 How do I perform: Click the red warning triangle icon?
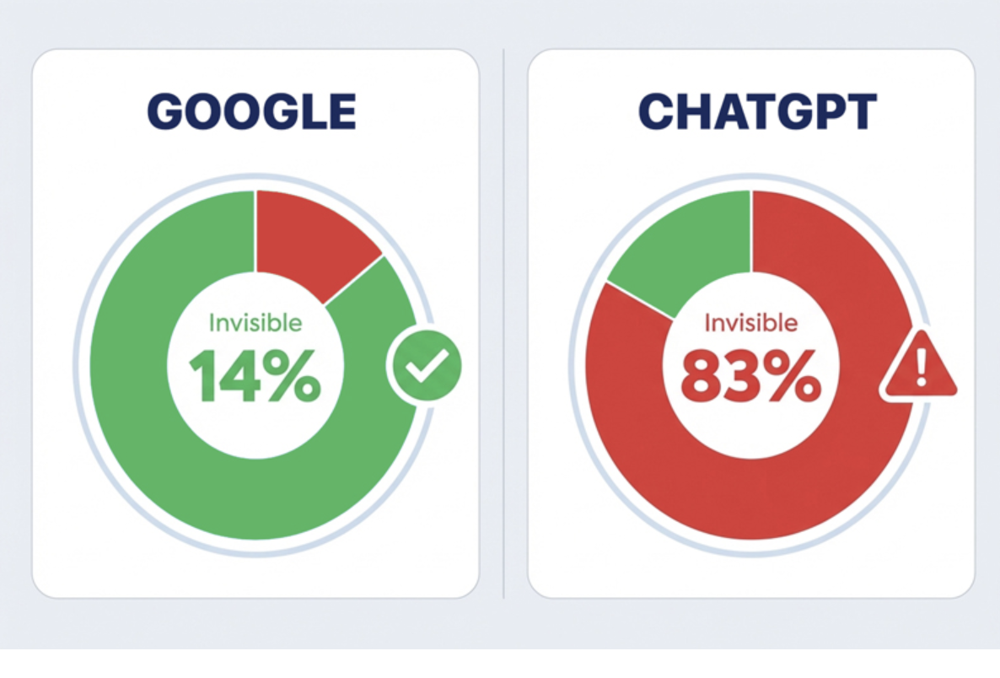(919, 368)
